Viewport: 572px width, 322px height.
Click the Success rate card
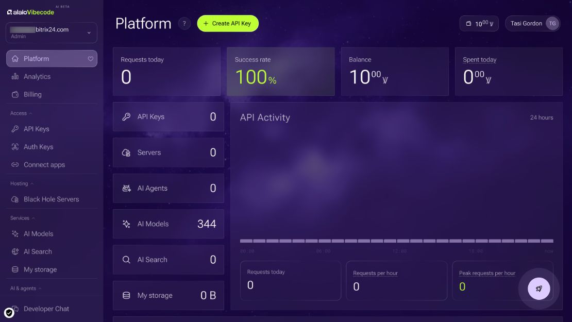(x=280, y=72)
